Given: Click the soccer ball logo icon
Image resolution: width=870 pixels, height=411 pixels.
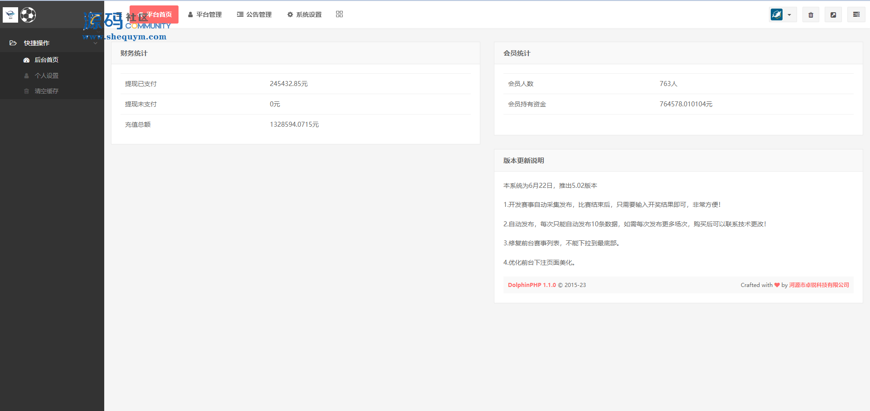Looking at the screenshot, I should 28,15.
